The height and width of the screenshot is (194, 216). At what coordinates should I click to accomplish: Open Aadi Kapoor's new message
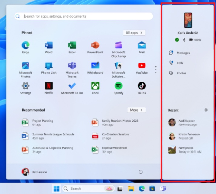coord(182,122)
